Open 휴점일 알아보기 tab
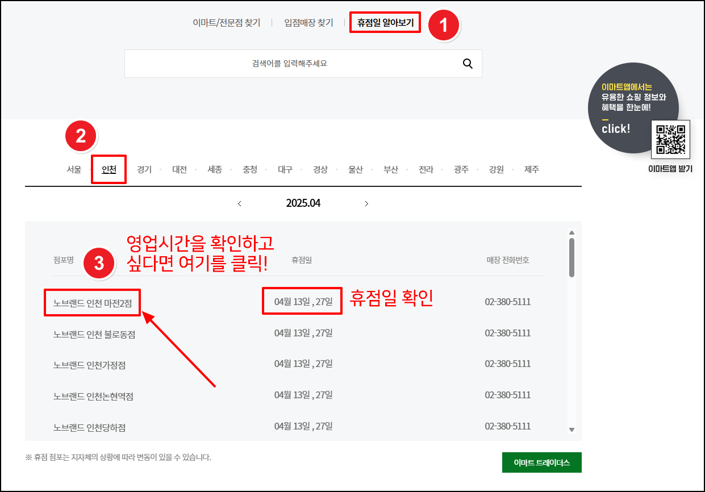The height and width of the screenshot is (492, 705). pos(385,23)
